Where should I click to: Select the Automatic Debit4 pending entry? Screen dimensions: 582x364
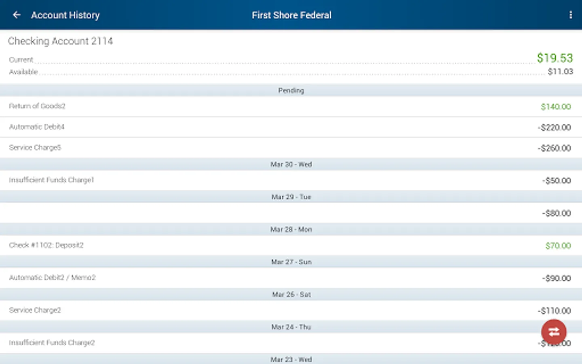click(291, 127)
